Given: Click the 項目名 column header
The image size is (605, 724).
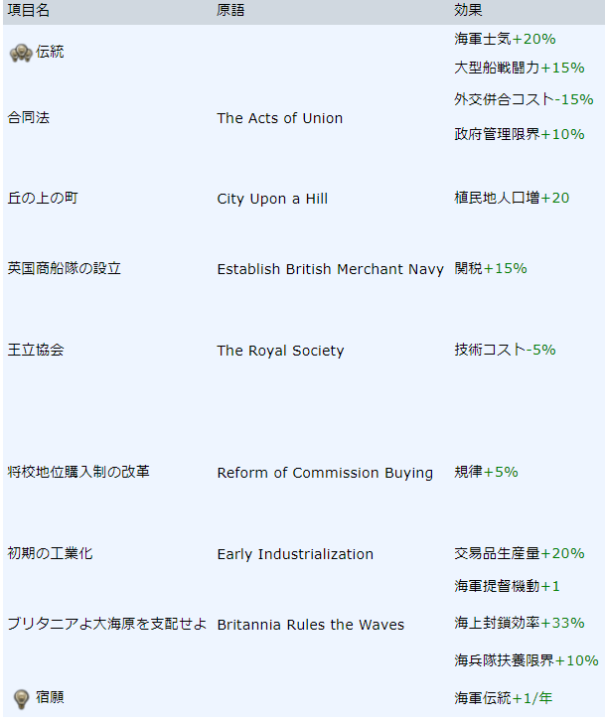Looking at the screenshot, I should pyautogui.click(x=29, y=10).
